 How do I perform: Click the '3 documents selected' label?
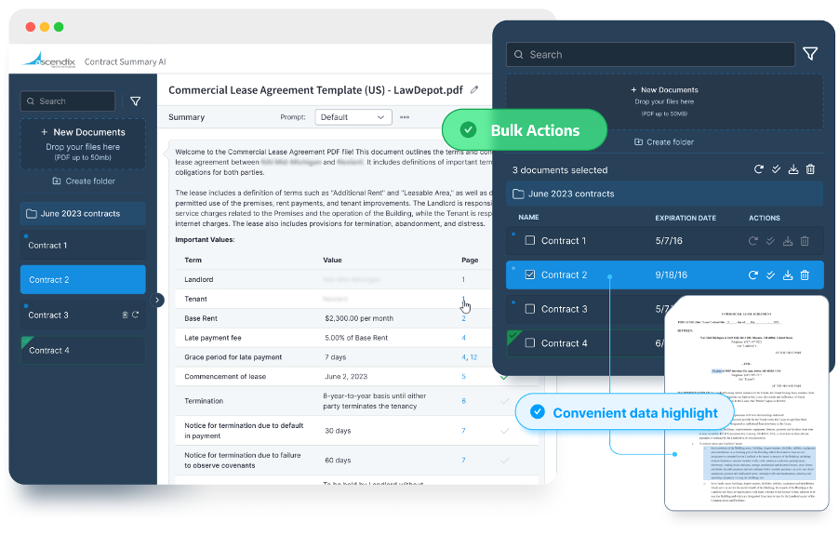[x=560, y=169]
